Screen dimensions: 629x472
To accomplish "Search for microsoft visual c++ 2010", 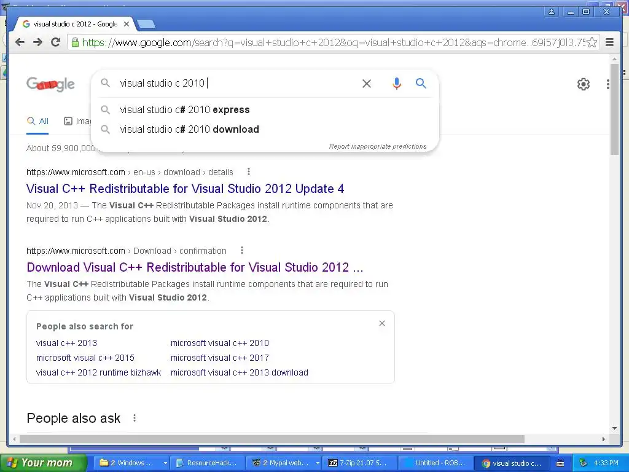I will pyautogui.click(x=220, y=343).
